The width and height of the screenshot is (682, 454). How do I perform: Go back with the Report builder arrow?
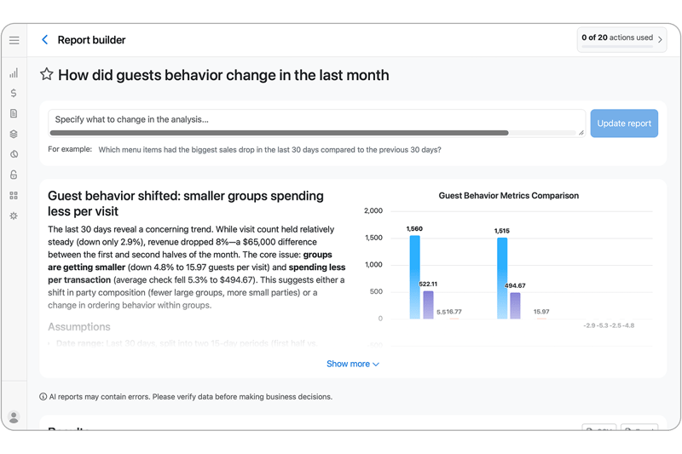[45, 40]
